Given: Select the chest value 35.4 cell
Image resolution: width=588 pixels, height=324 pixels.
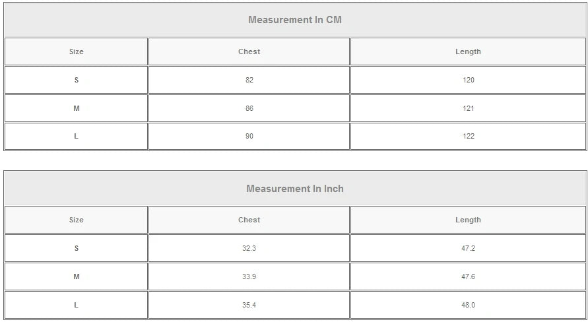Looking at the screenshot, I should click(x=249, y=305).
